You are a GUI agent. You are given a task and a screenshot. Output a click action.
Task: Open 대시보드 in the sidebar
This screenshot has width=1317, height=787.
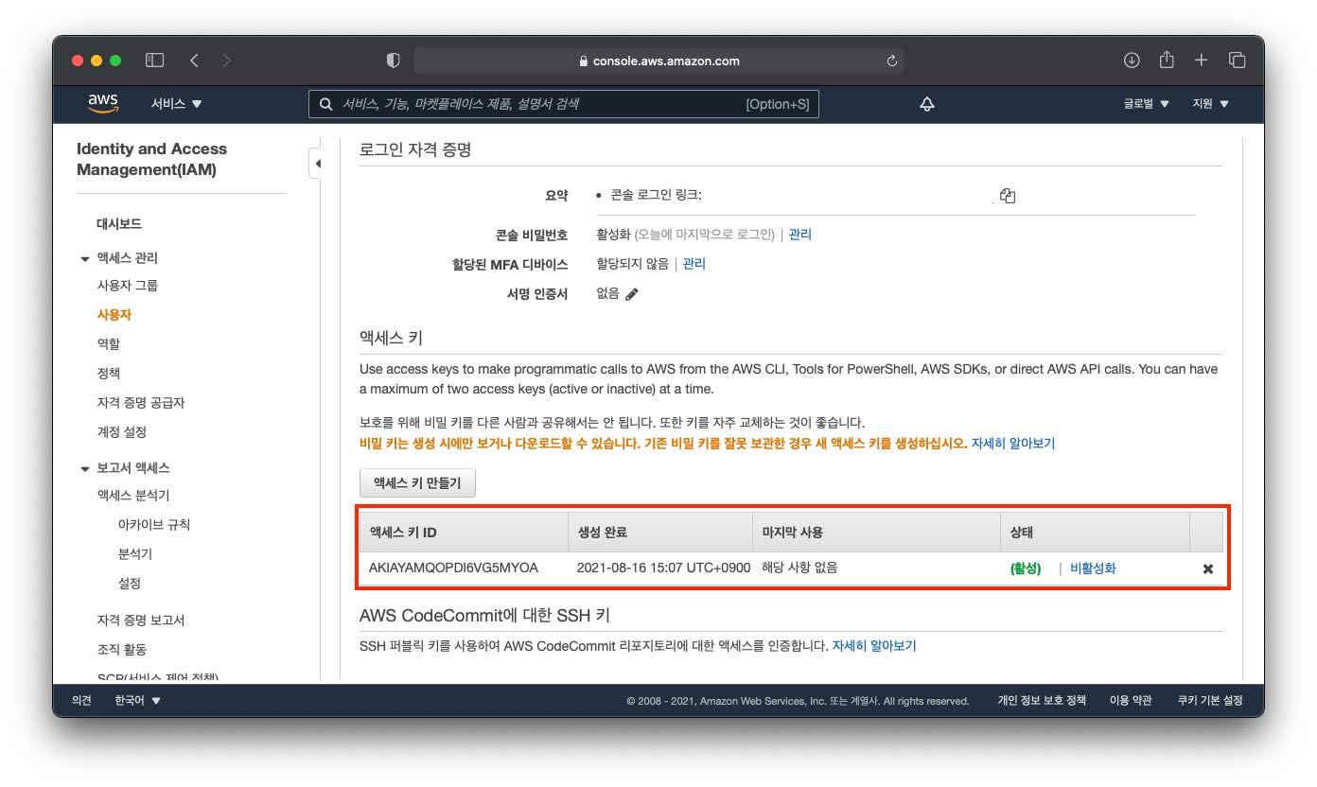[x=119, y=224]
